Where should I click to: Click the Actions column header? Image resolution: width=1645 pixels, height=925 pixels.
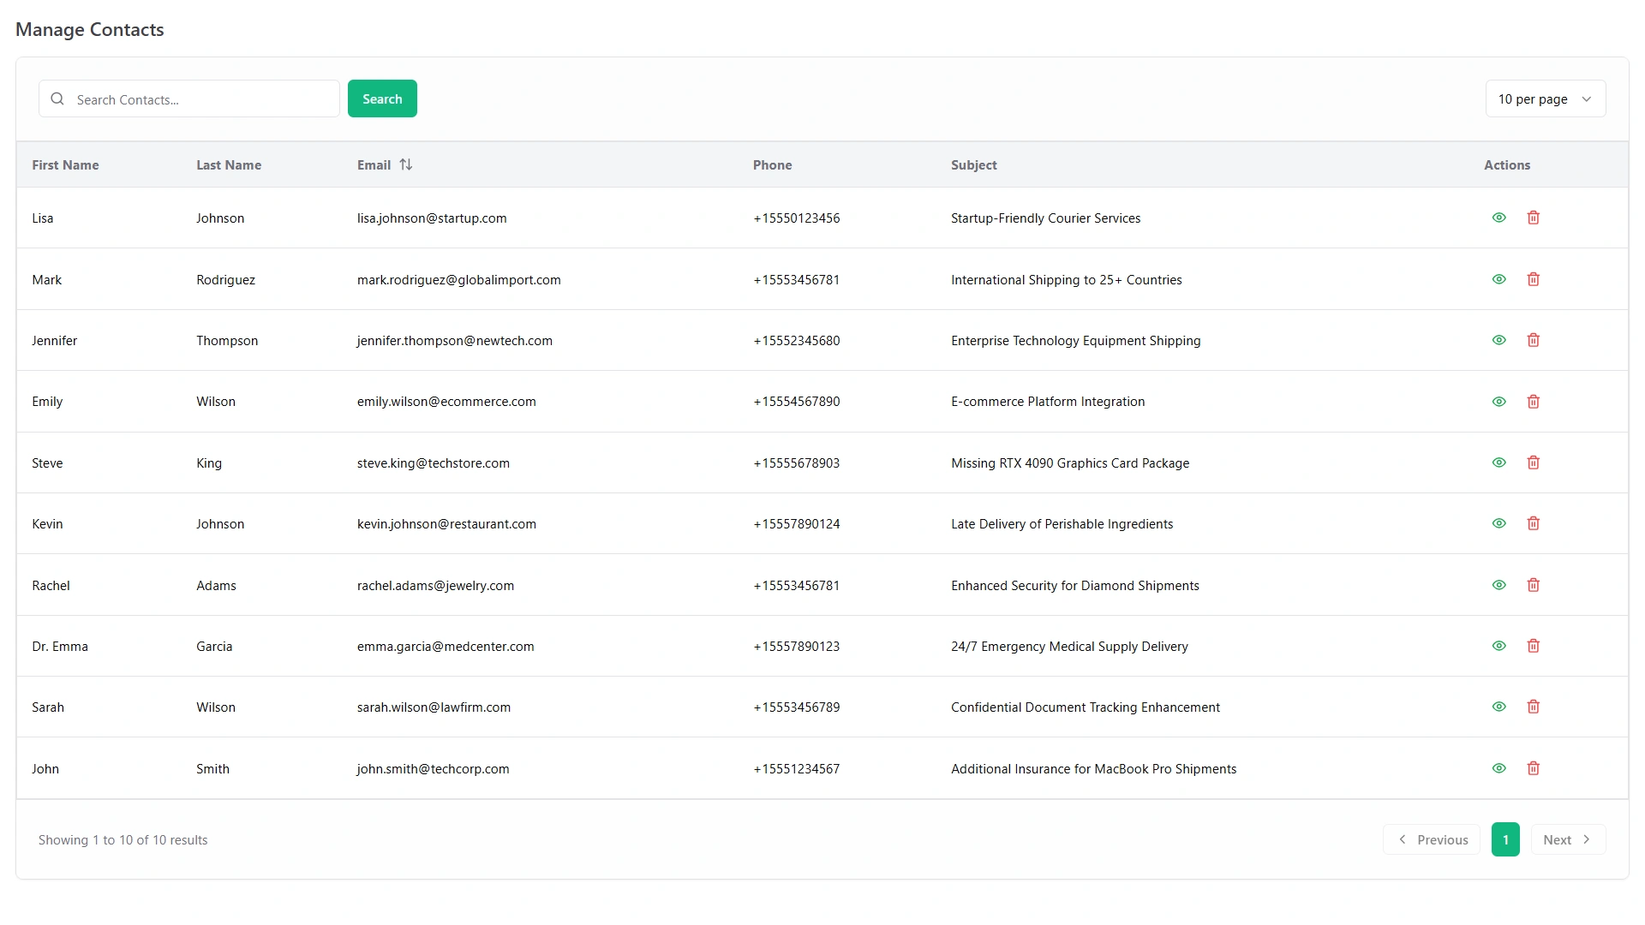click(x=1506, y=165)
